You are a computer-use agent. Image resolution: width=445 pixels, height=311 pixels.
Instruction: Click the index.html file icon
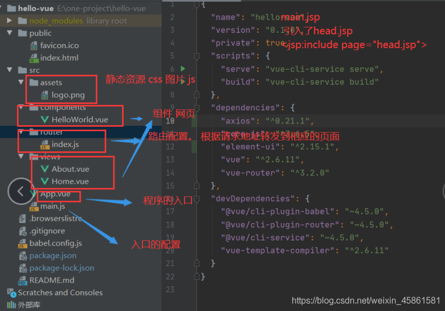coord(34,58)
